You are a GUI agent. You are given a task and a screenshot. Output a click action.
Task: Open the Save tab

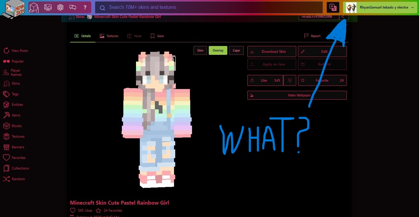157,36
